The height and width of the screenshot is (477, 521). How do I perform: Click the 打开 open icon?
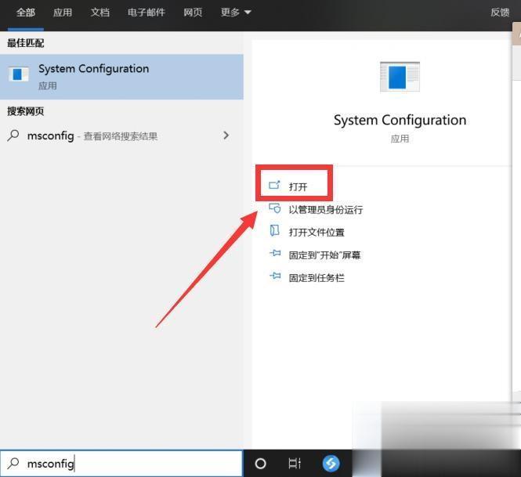(x=274, y=185)
